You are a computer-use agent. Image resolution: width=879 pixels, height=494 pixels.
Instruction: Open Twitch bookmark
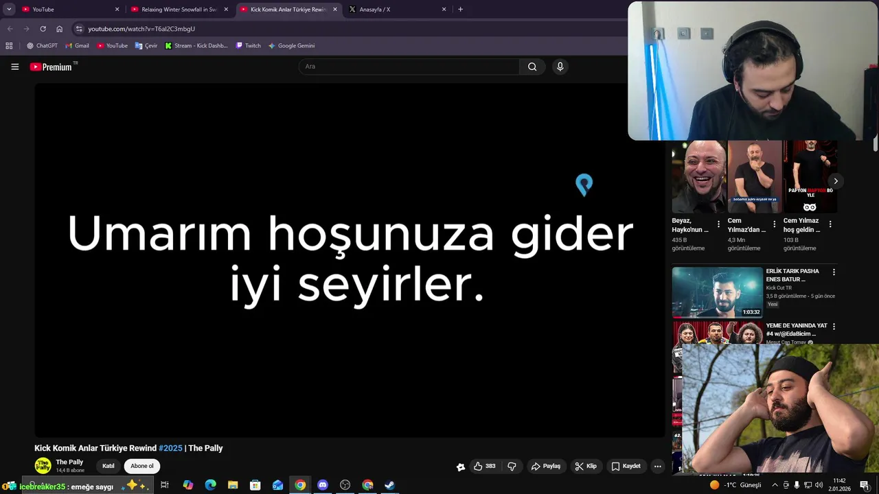[248, 45]
